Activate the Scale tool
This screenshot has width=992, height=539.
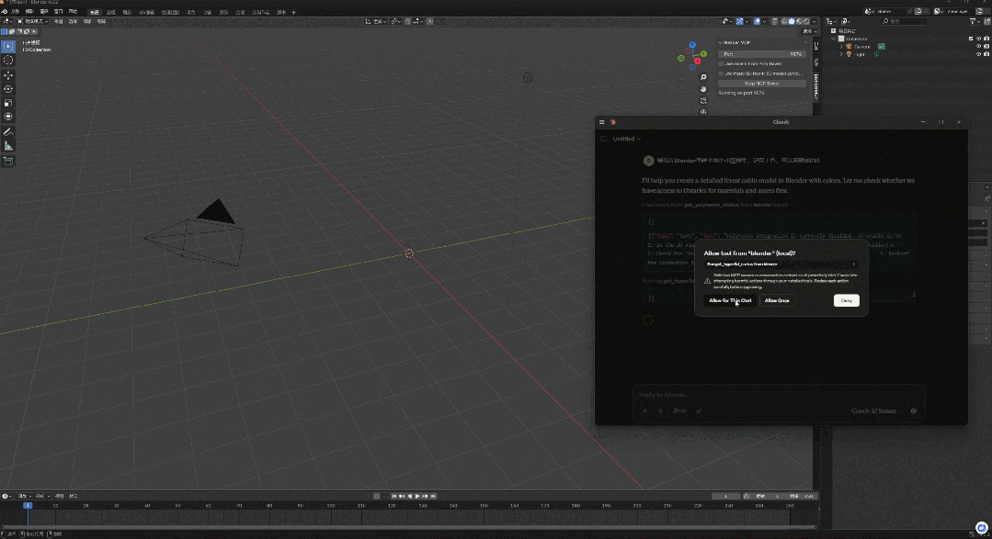tap(8, 103)
